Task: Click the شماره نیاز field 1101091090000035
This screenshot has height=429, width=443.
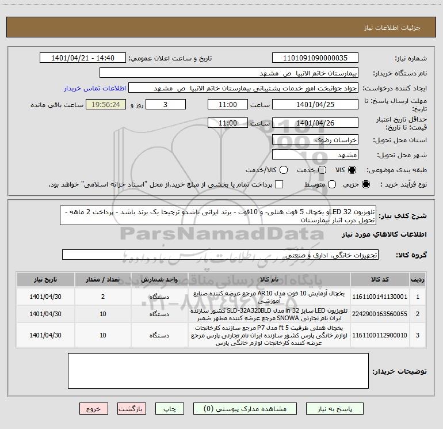Action: pos(315,58)
